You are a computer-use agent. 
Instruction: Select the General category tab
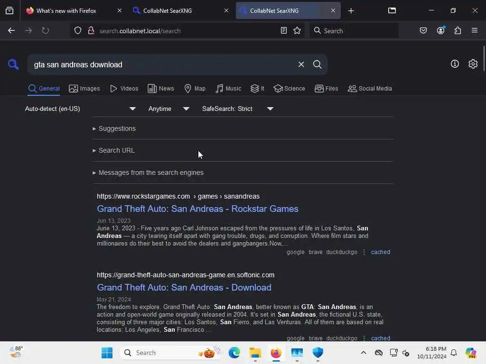pyautogui.click(x=44, y=89)
